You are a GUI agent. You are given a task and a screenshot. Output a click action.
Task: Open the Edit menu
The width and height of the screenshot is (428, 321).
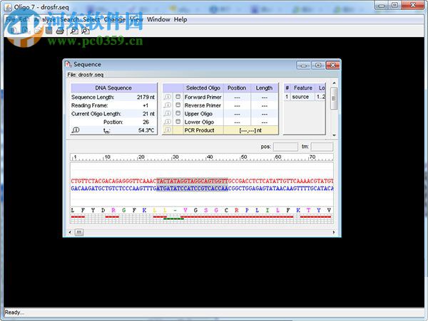tap(24, 19)
